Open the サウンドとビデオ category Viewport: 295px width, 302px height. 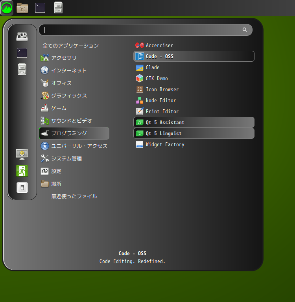[x=74, y=121]
